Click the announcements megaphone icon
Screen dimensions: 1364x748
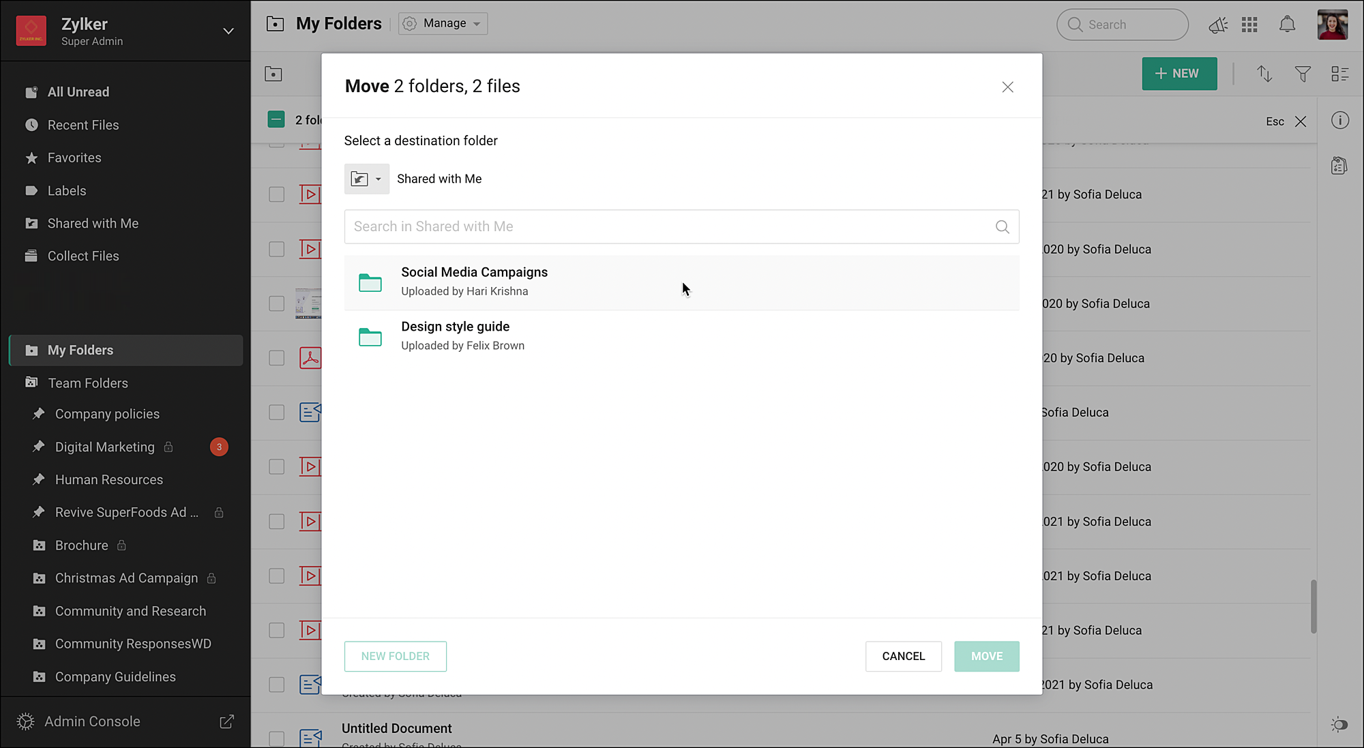pos(1218,25)
